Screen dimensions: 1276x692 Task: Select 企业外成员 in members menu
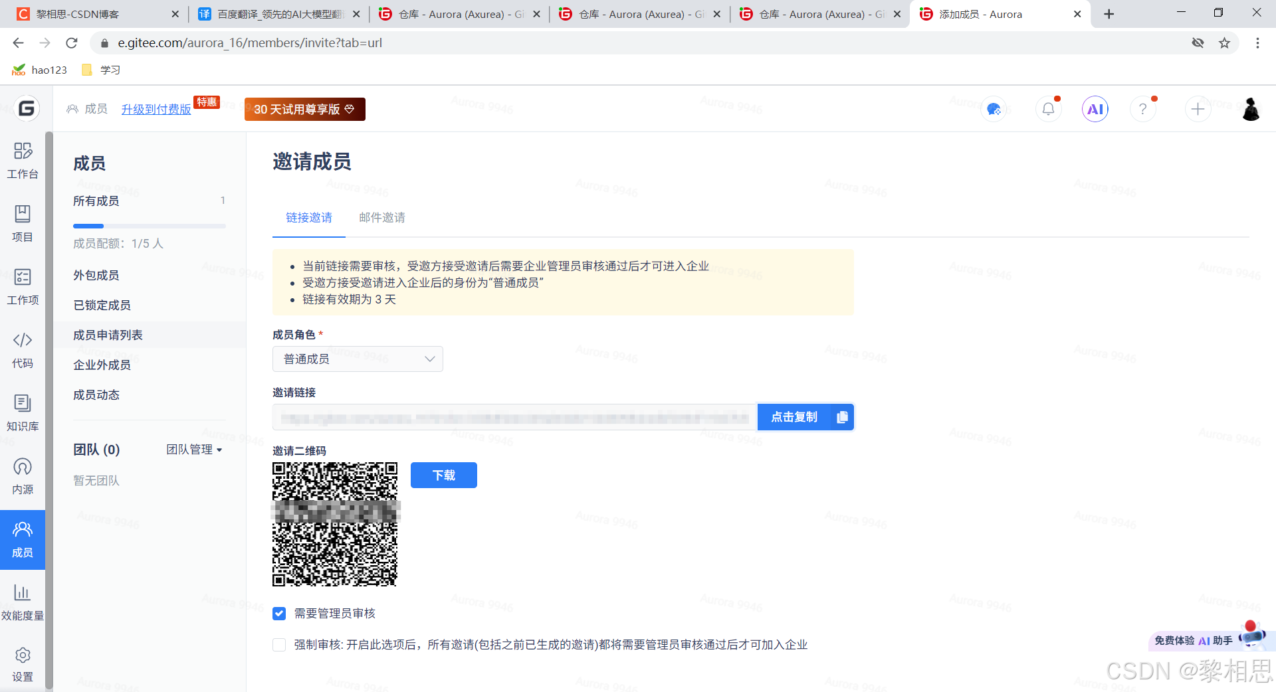pos(102,365)
